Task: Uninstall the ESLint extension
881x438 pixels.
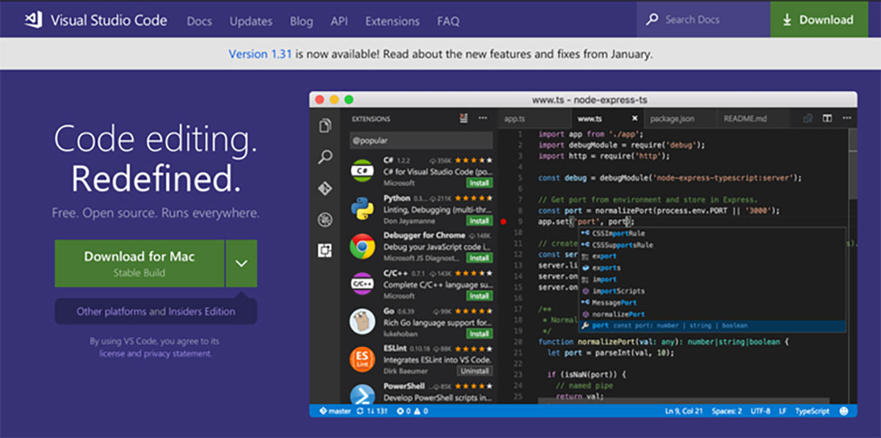Action: 474,371
